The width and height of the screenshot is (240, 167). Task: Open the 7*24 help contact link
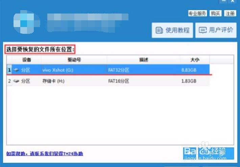point(45,153)
